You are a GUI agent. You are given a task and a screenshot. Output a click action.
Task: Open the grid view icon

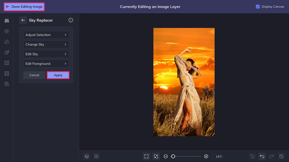tap(96, 156)
